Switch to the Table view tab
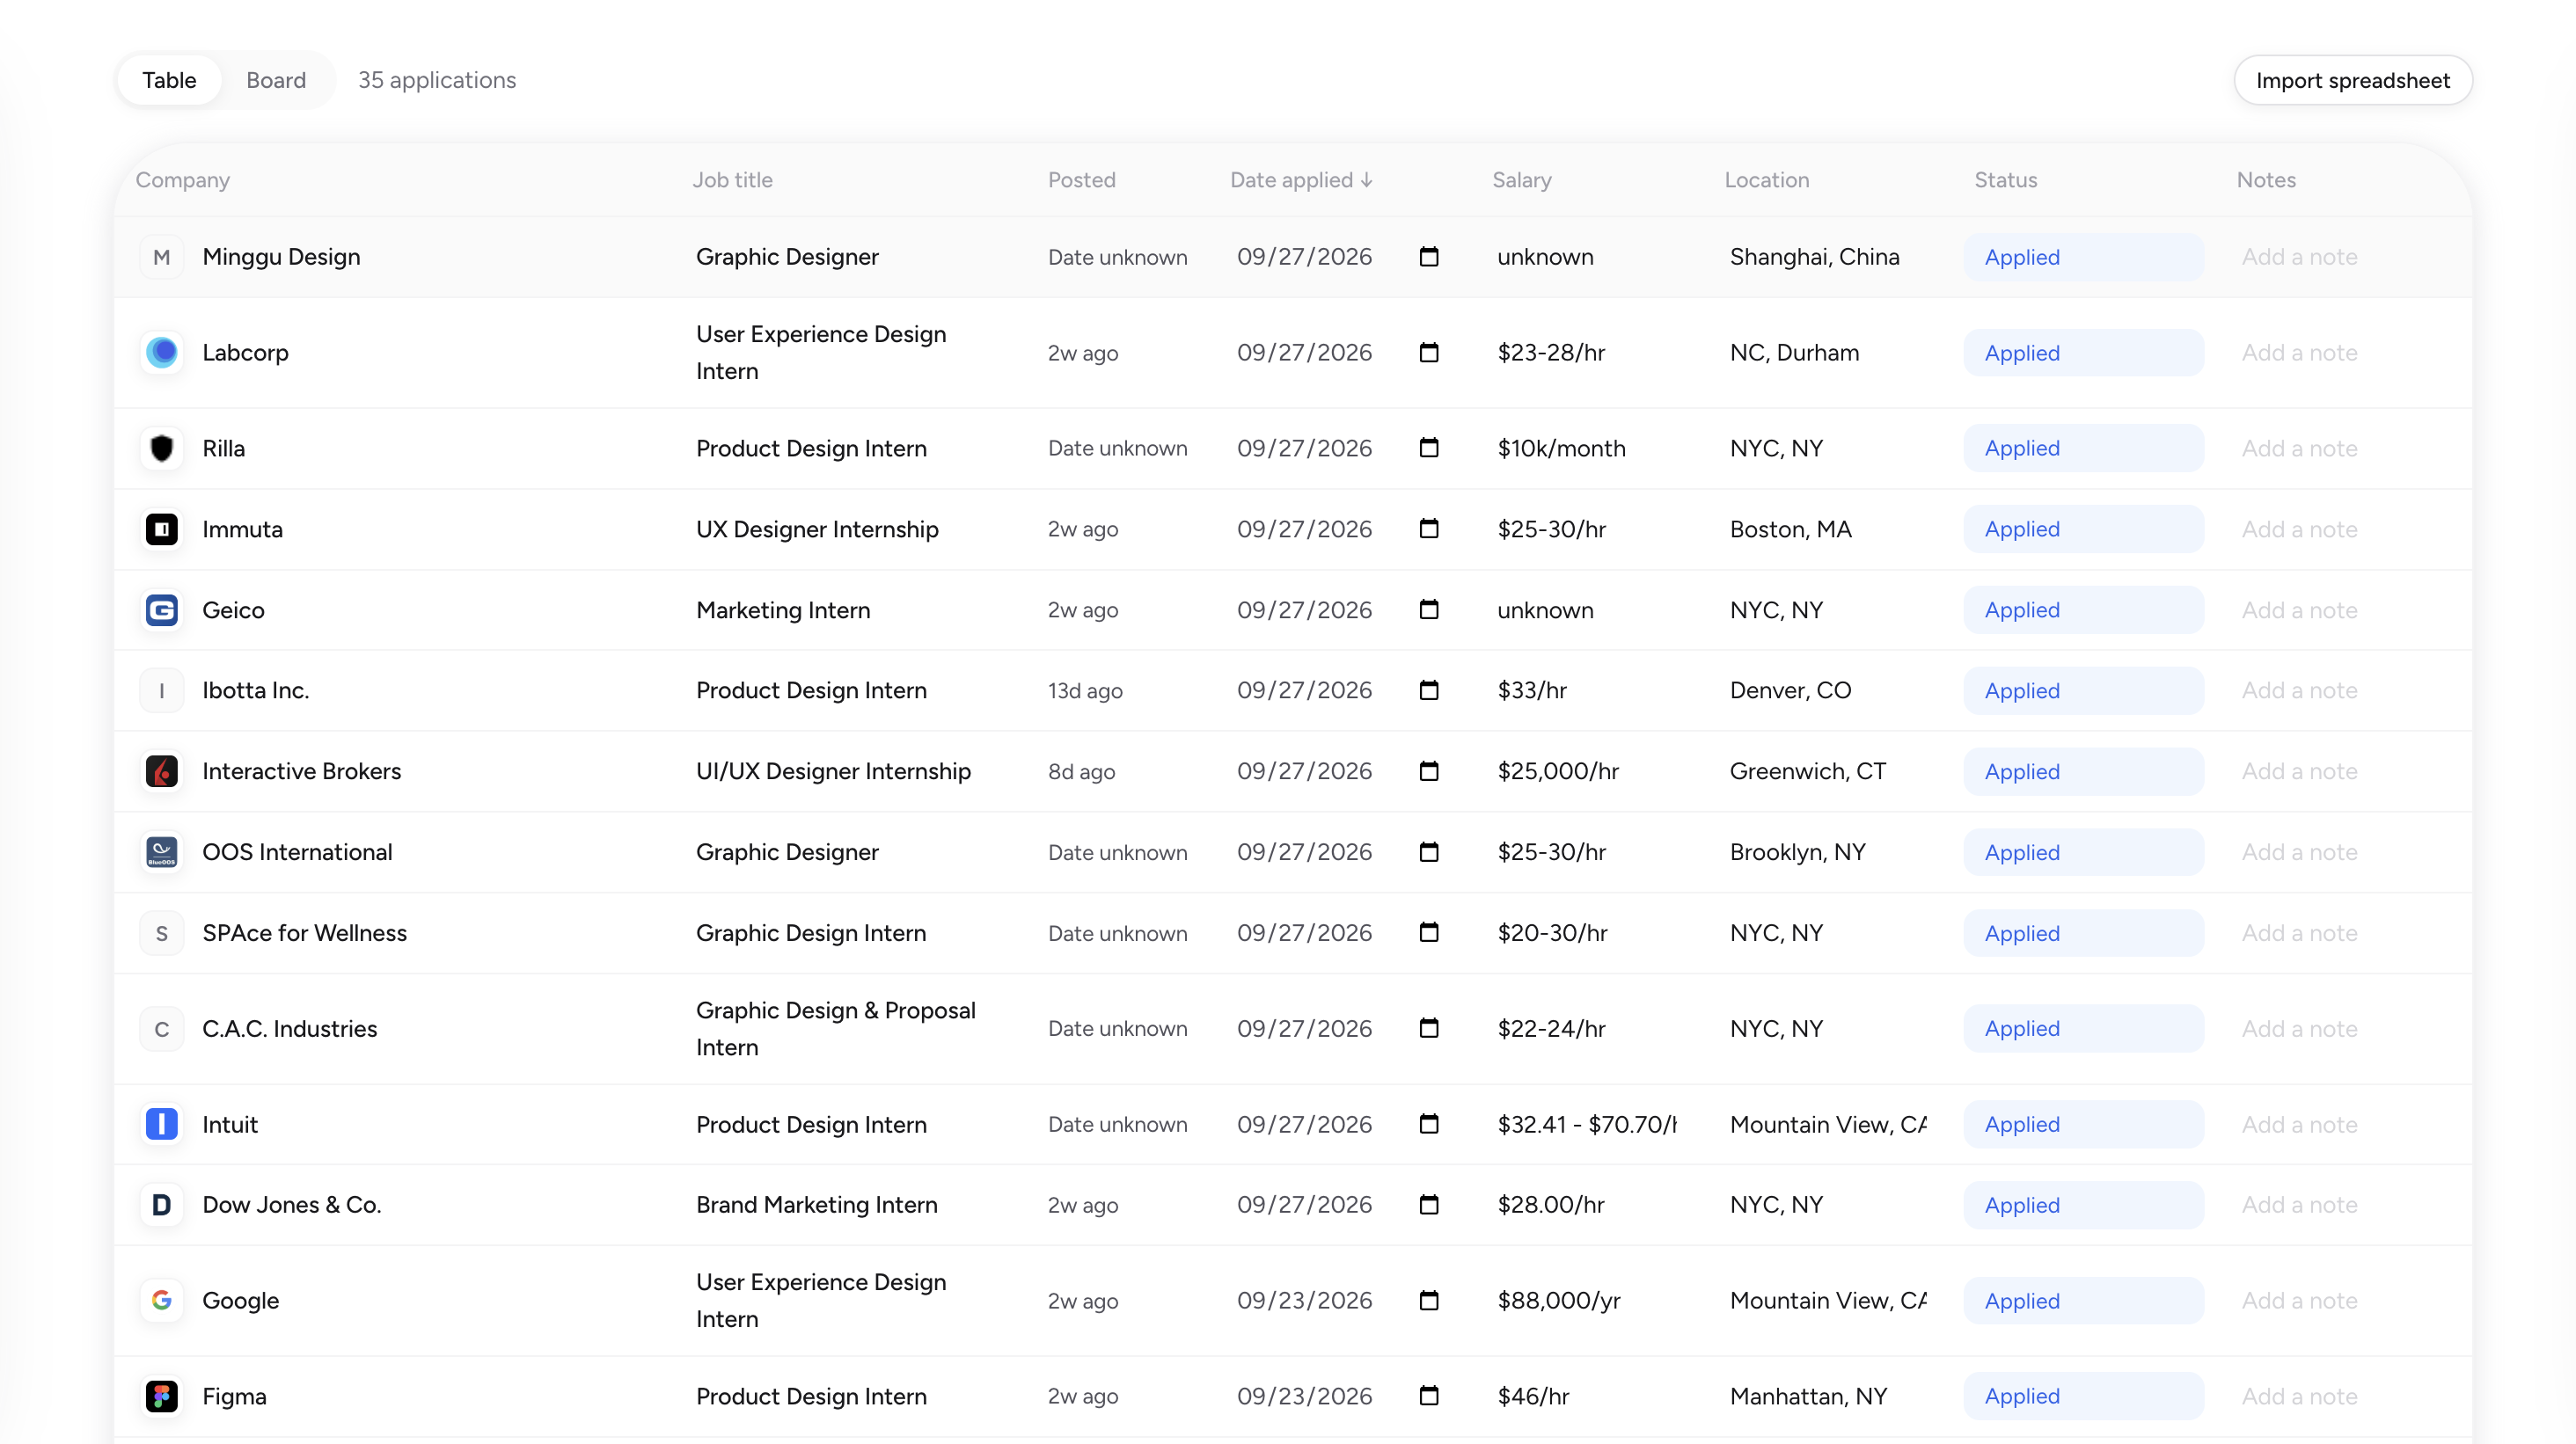The height and width of the screenshot is (1444, 2576). pyautogui.click(x=169, y=80)
